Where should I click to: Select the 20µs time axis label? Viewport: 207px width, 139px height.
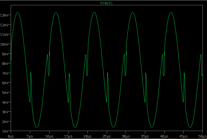[x=87, y=136]
